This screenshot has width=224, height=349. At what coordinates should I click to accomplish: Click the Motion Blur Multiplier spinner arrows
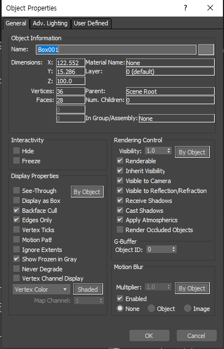[169, 287]
